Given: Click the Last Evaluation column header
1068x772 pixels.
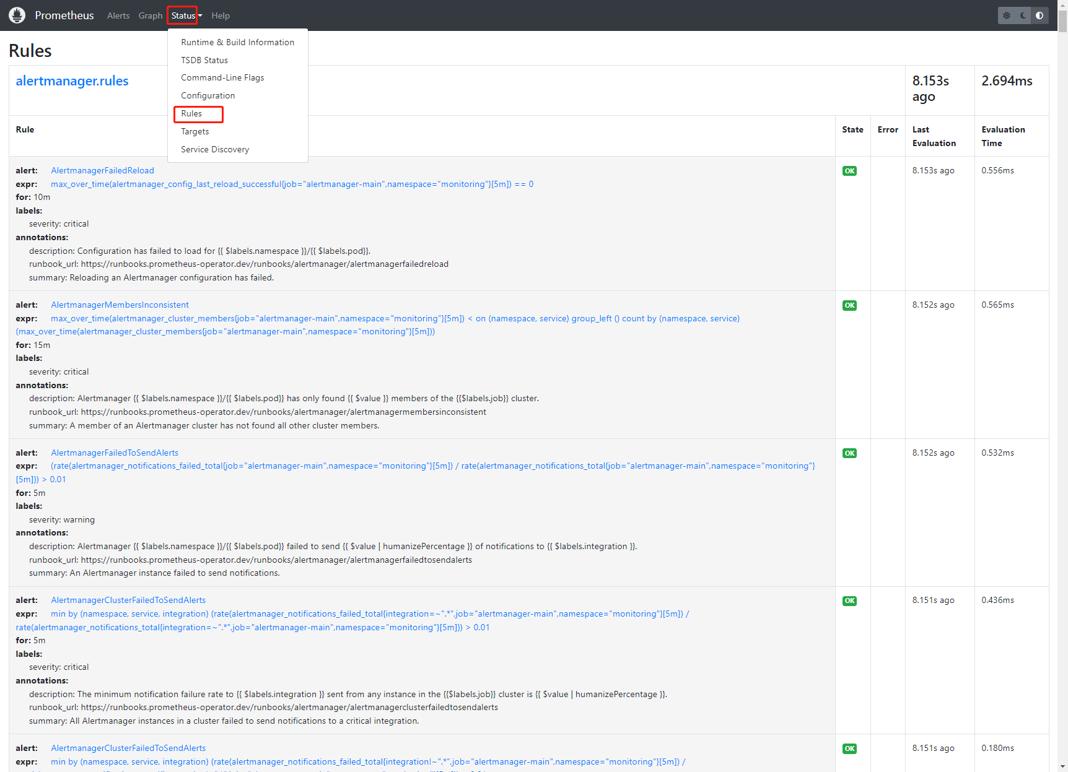Looking at the screenshot, I should click(x=934, y=136).
